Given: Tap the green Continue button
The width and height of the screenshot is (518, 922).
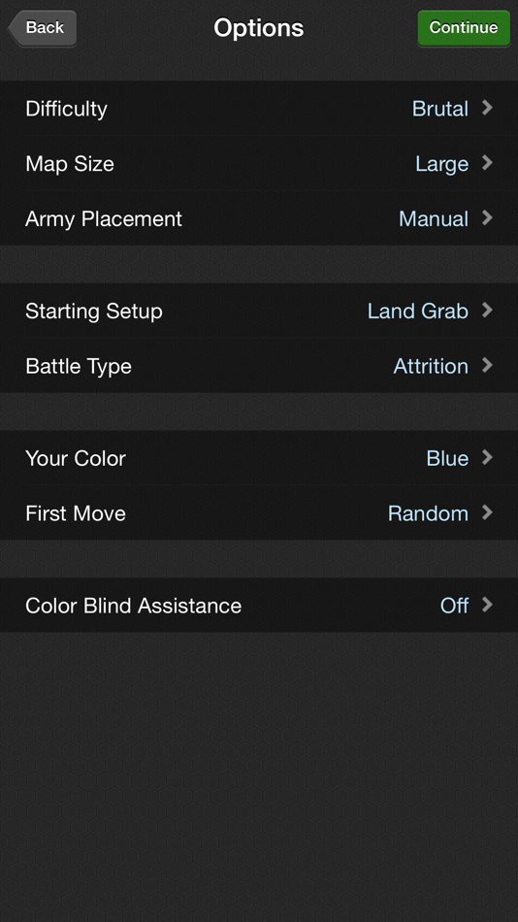Looking at the screenshot, I should [x=464, y=27].
